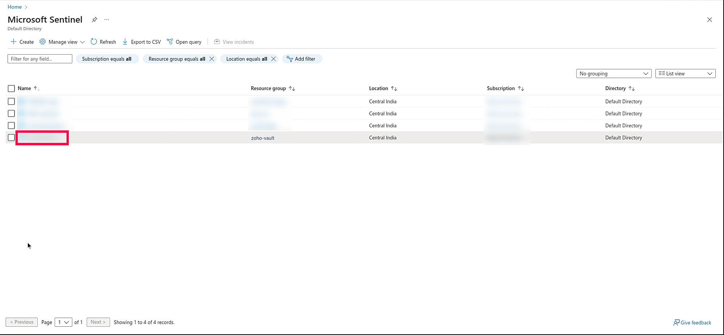
Task: Sort by the Subscription column
Action: click(505, 88)
